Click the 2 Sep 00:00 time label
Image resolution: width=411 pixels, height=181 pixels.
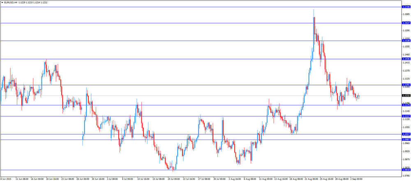click(356, 179)
